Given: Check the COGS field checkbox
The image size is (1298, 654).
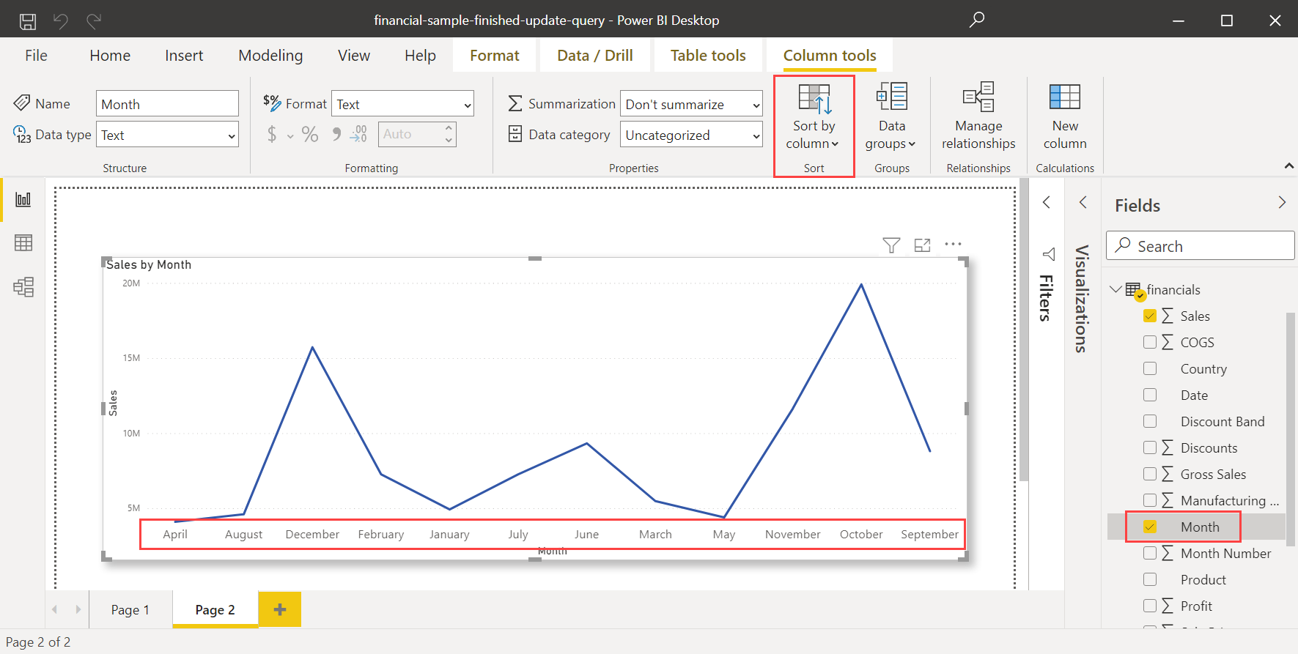Looking at the screenshot, I should [1150, 342].
